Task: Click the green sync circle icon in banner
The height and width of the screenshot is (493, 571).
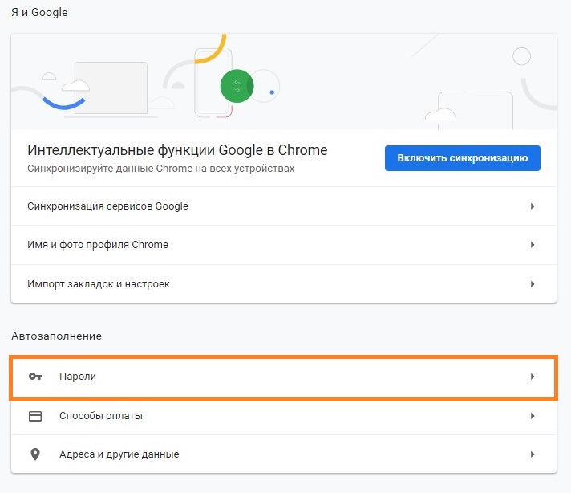Action: (x=237, y=85)
